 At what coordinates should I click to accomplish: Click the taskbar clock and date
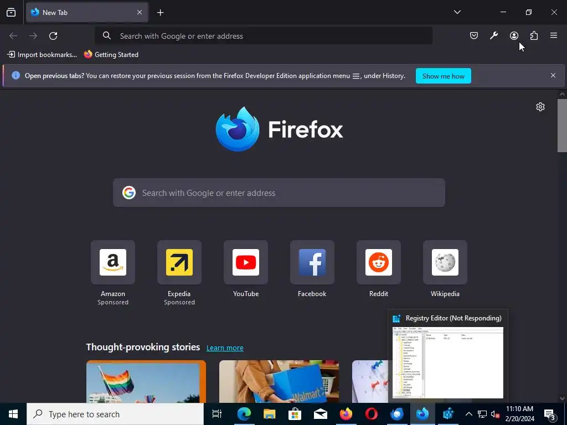[x=519, y=414]
